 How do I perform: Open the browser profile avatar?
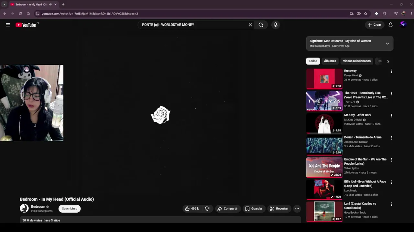click(403, 14)
